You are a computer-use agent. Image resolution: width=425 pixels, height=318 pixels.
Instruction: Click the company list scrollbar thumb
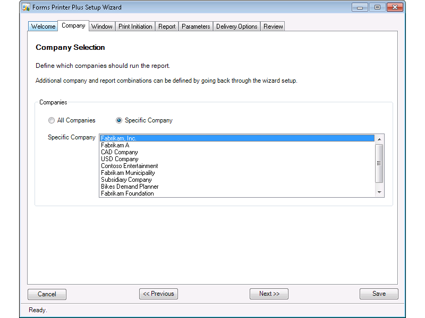[x=379, y=163]
